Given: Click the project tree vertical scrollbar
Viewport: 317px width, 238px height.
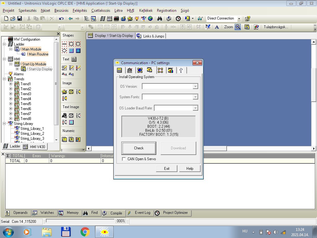Looking at the screenshot, I should [x=56, y=89].
